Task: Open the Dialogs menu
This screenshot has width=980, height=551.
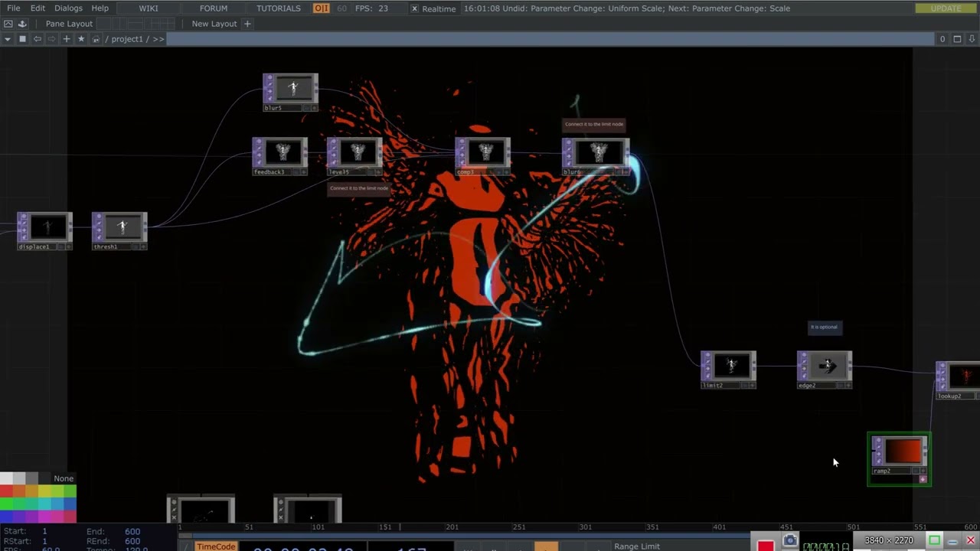Action: 68,8
